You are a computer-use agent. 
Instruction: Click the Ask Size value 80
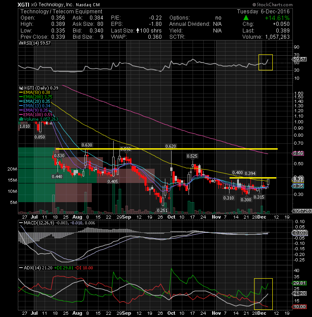[100, 24]
